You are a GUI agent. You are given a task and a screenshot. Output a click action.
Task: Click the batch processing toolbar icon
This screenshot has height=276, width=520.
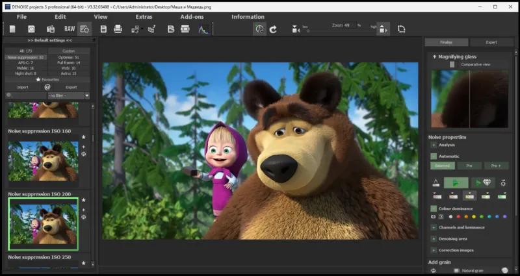pos(51,29)
